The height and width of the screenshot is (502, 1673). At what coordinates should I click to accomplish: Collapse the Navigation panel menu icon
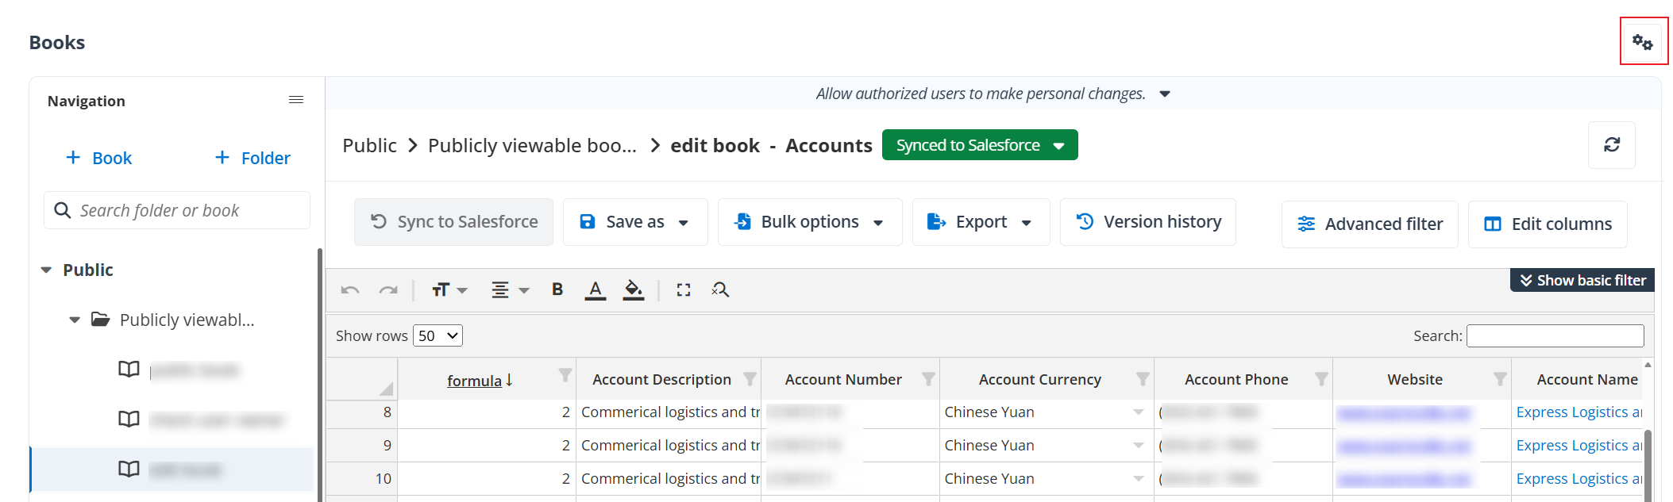pos(296,100)
